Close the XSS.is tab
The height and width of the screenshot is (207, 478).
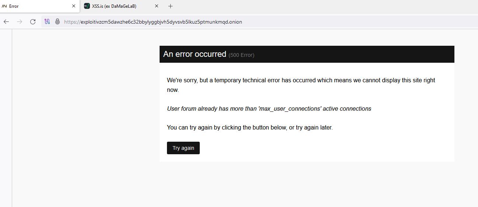pos(157,6)
